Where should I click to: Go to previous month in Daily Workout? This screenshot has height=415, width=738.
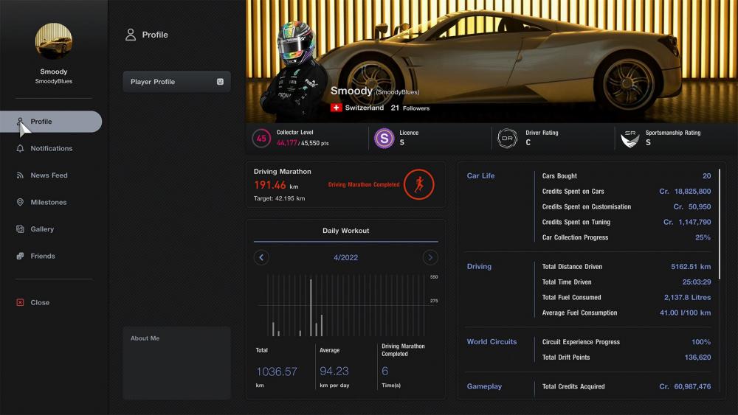261,257
